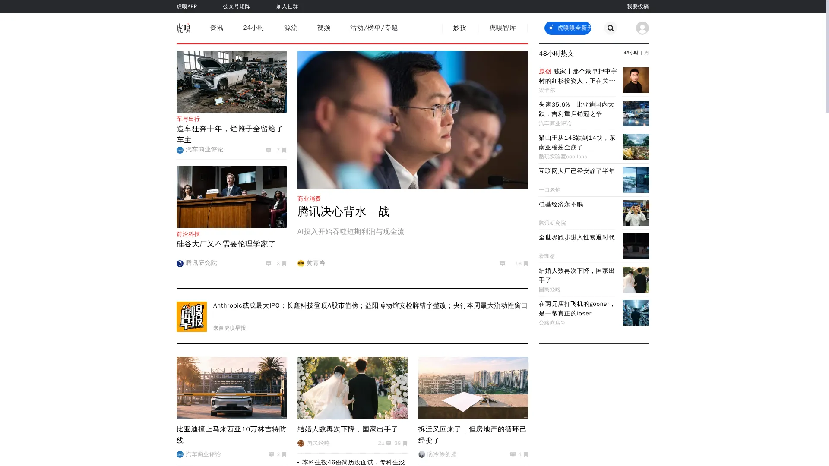Viewport: 829px width, 466px height.
Task: Bookmark the 造车狂奔十年 article
Action: pyautogui.click(x=284, y=150)
